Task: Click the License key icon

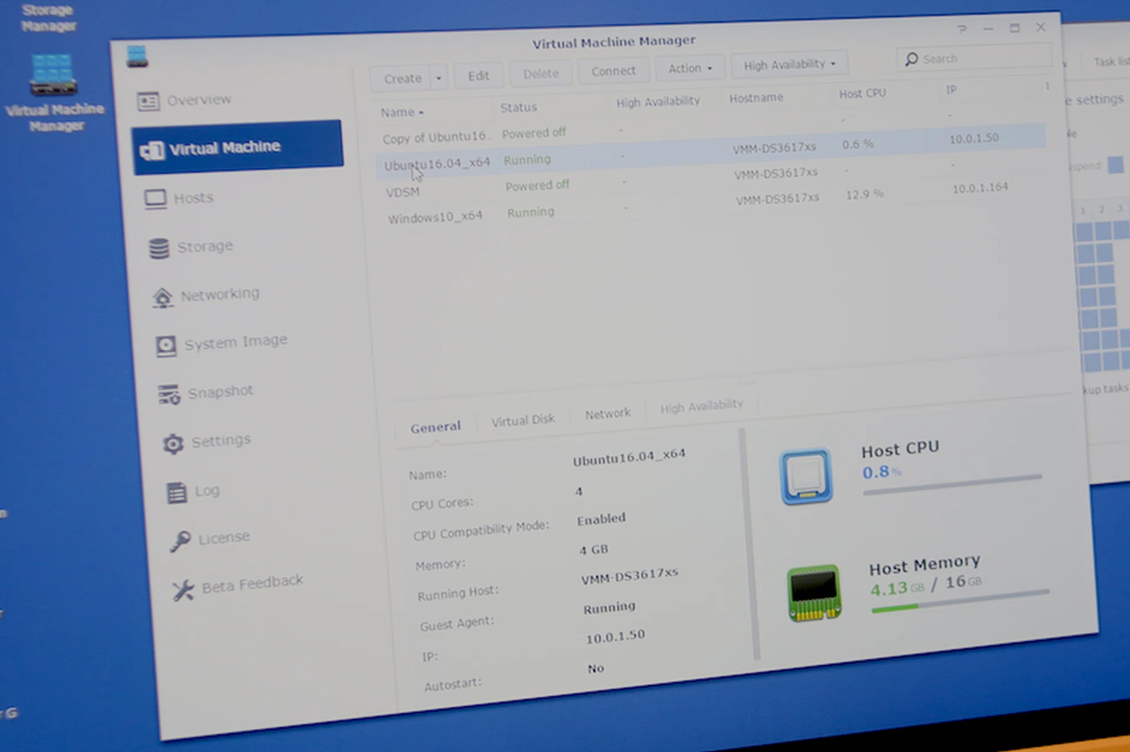Action: (180, 540)
